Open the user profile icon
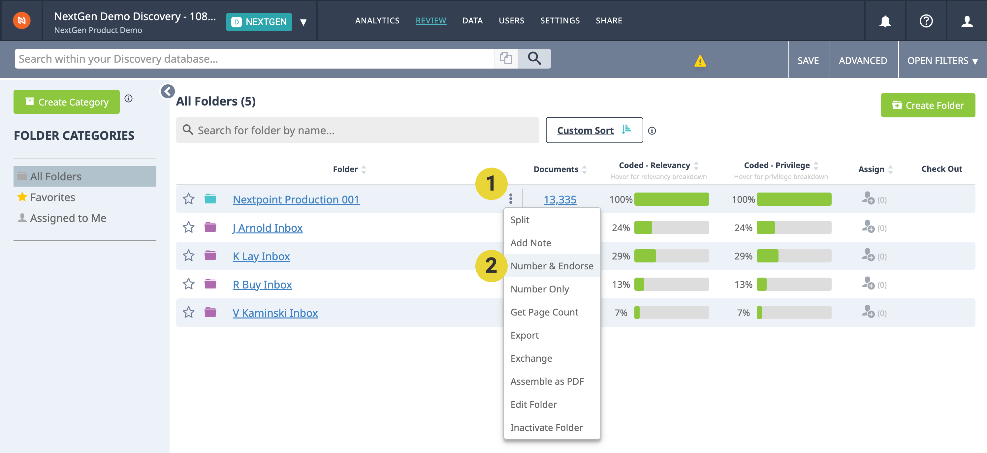The width and height of the screenshot is (987, 453). (x=967, y=21)
